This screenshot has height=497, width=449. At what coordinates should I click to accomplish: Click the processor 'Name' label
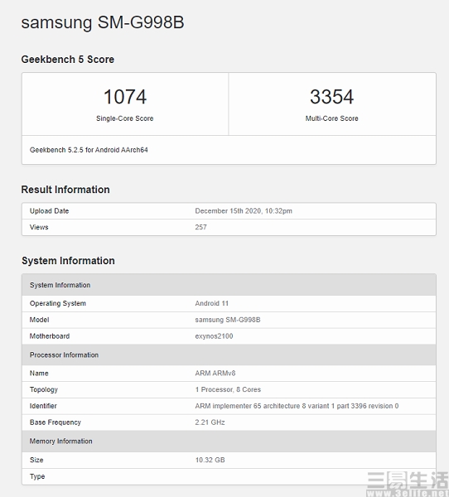click(x=39, y=374)
